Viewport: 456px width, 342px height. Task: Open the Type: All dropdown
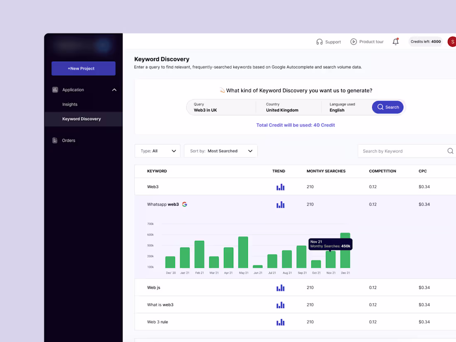click(x=157, y=151)
